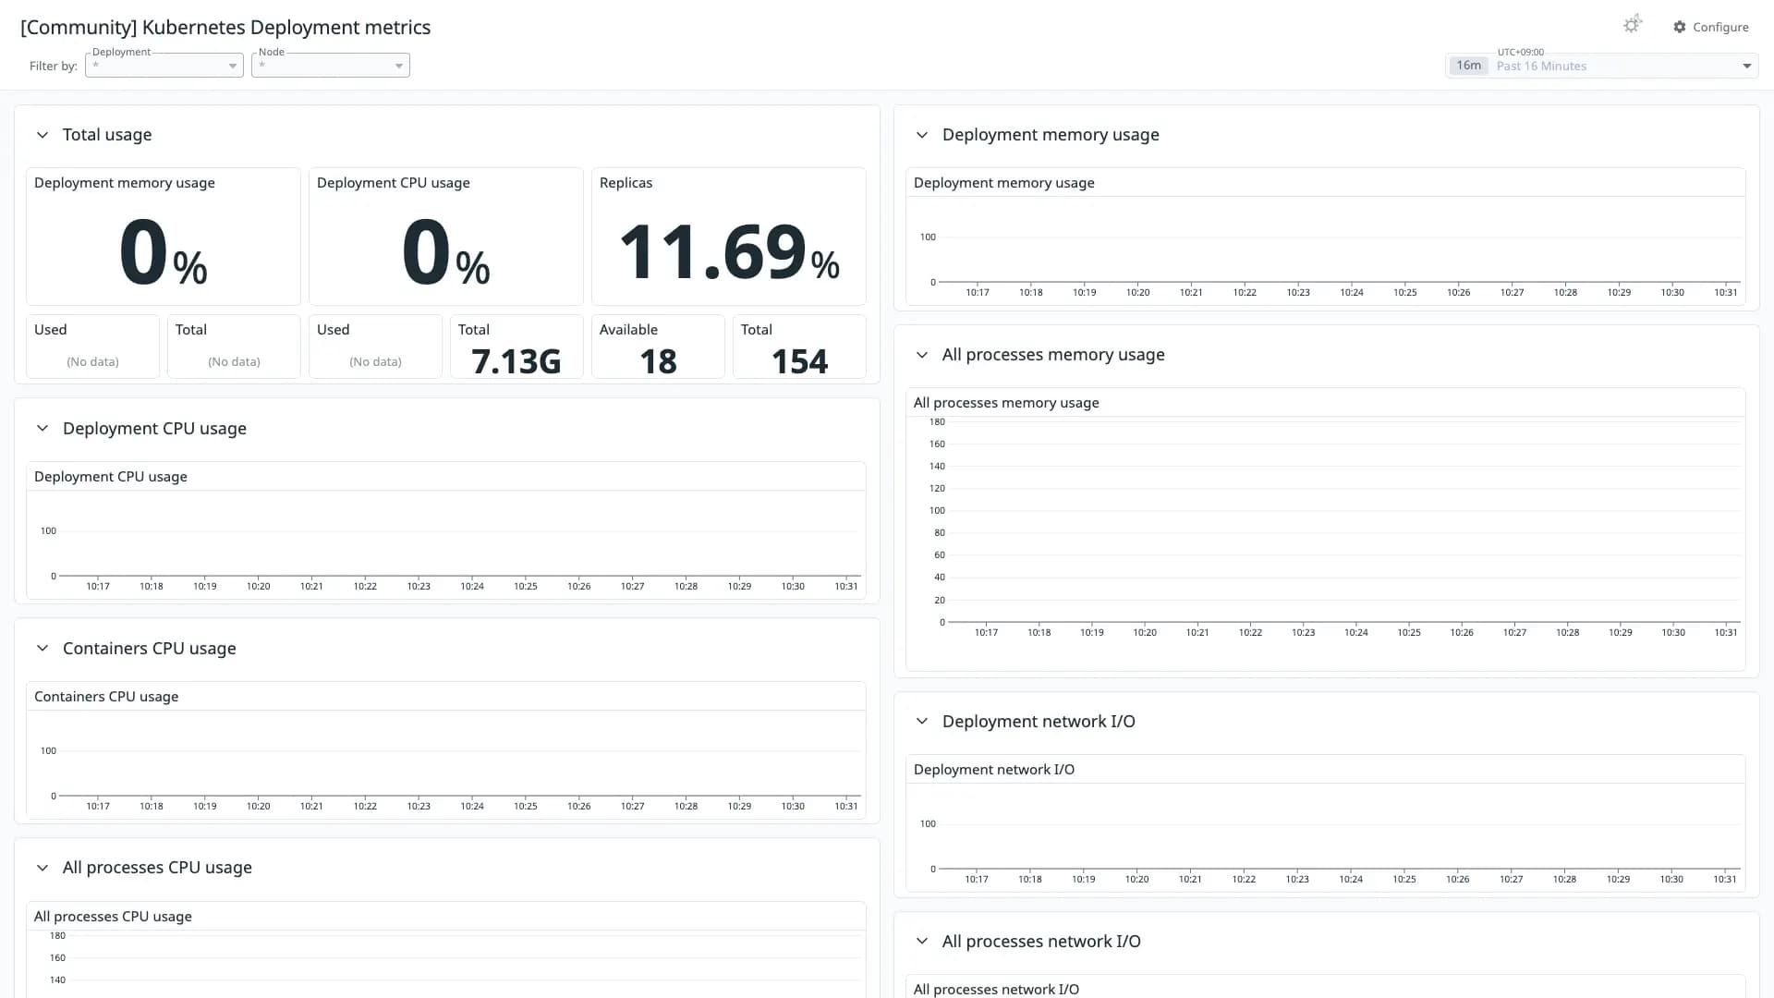Open the Deployment filter dropdown
The image size is (1774, 998).
tap(164, 66)
